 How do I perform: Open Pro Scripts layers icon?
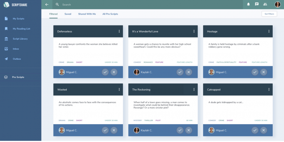[6, 77]
